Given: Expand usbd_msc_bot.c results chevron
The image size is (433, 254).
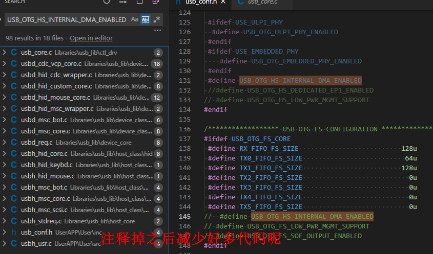Looking at the screenshot, I should coord(5,120).
